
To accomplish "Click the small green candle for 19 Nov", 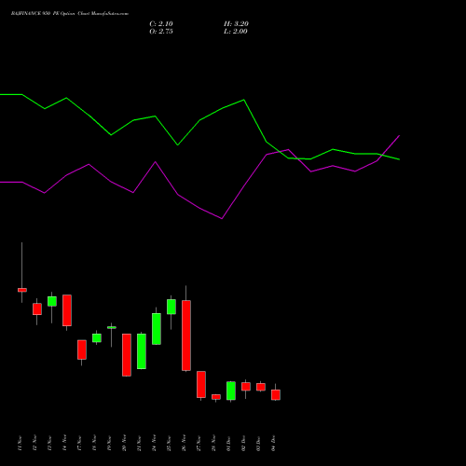I will click(x=112, y=327).
